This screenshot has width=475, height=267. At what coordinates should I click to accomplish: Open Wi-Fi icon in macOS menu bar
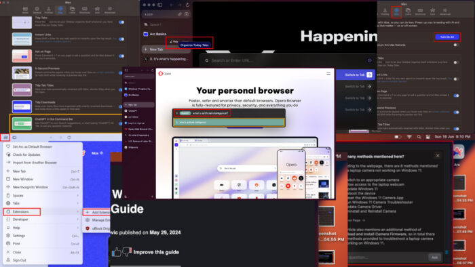[x=409, y=137]
